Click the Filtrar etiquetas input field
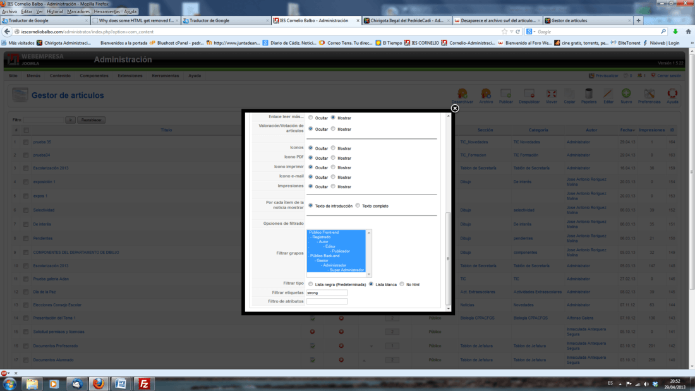 pyautogui.click(x=327, y=292)
